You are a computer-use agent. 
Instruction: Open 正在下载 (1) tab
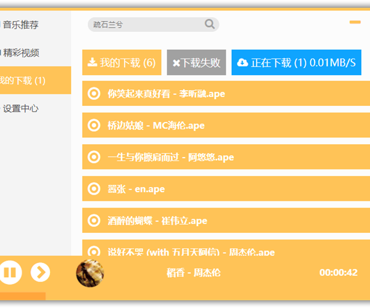click(296, 63)
